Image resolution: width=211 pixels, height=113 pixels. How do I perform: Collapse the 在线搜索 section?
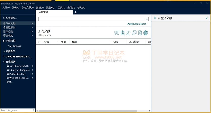point(4,62)
